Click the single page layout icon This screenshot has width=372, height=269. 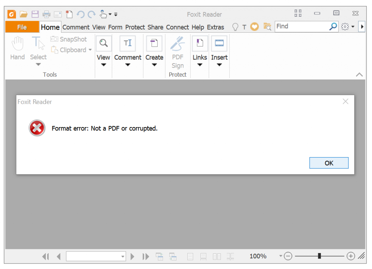click(x=190, y=256)
